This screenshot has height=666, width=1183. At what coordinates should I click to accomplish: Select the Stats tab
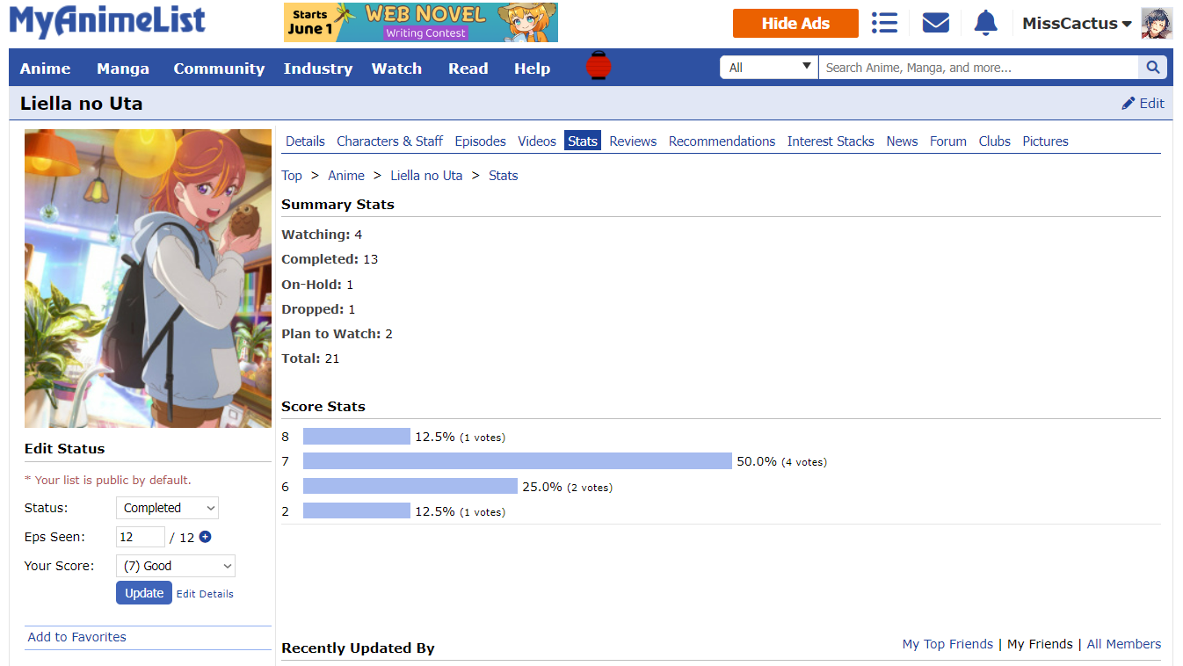pos(583,141)
